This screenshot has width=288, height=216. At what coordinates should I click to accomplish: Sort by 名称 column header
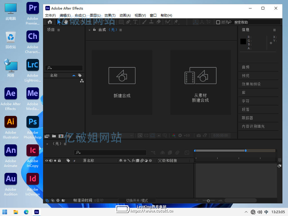tap(54, 75)
